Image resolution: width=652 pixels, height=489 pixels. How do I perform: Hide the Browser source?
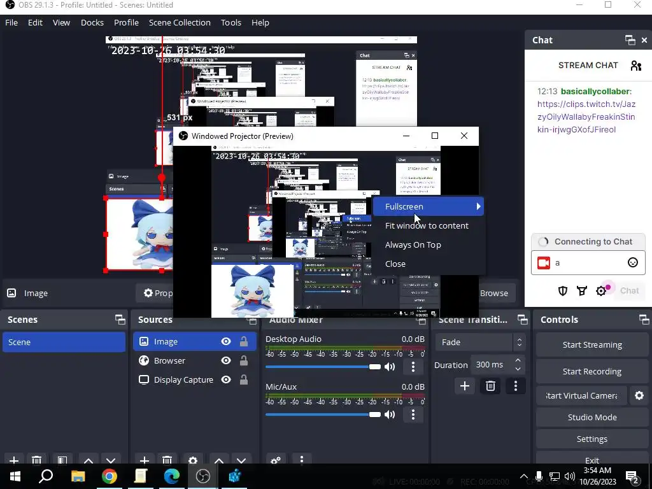(226, 360)
